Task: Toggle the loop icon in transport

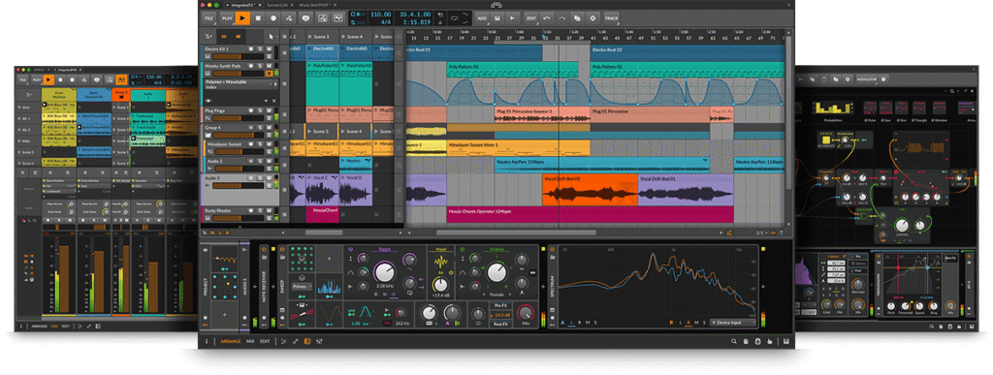Action: tap(454, 18)
